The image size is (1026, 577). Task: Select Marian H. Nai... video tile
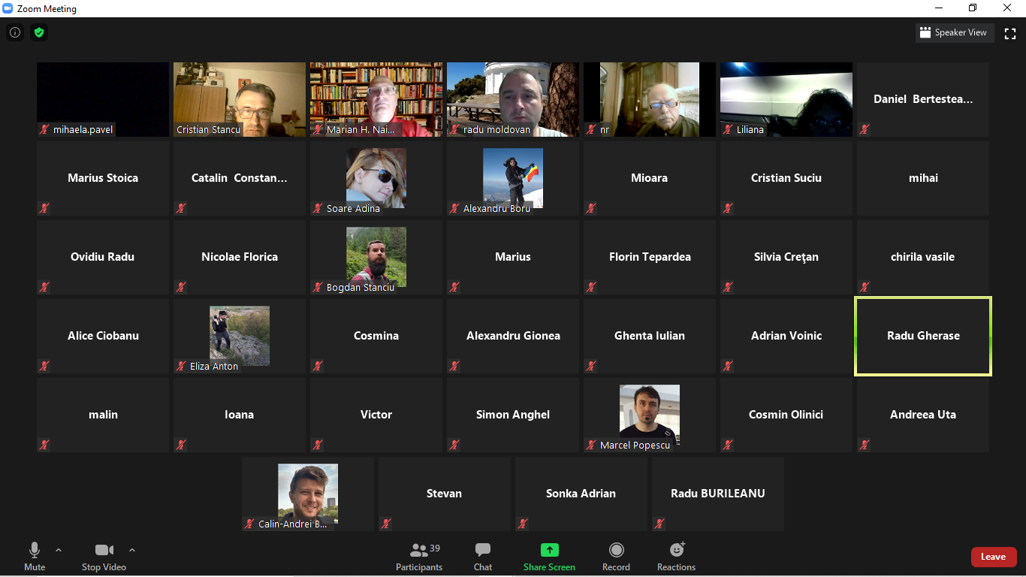coord(376,99)
